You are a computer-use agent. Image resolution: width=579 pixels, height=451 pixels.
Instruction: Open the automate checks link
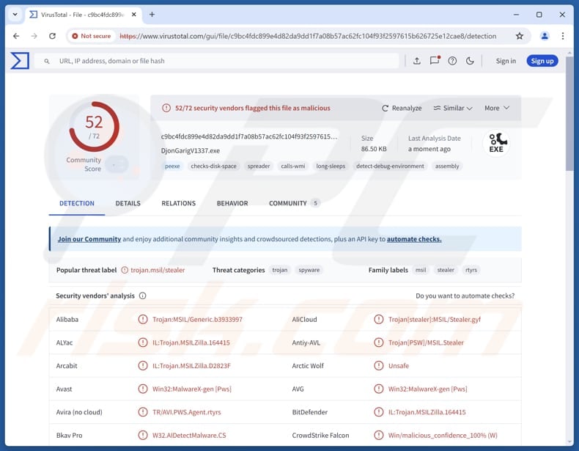(x=414, y=239)
